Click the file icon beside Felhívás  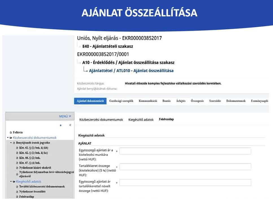(x=11, y=133)
